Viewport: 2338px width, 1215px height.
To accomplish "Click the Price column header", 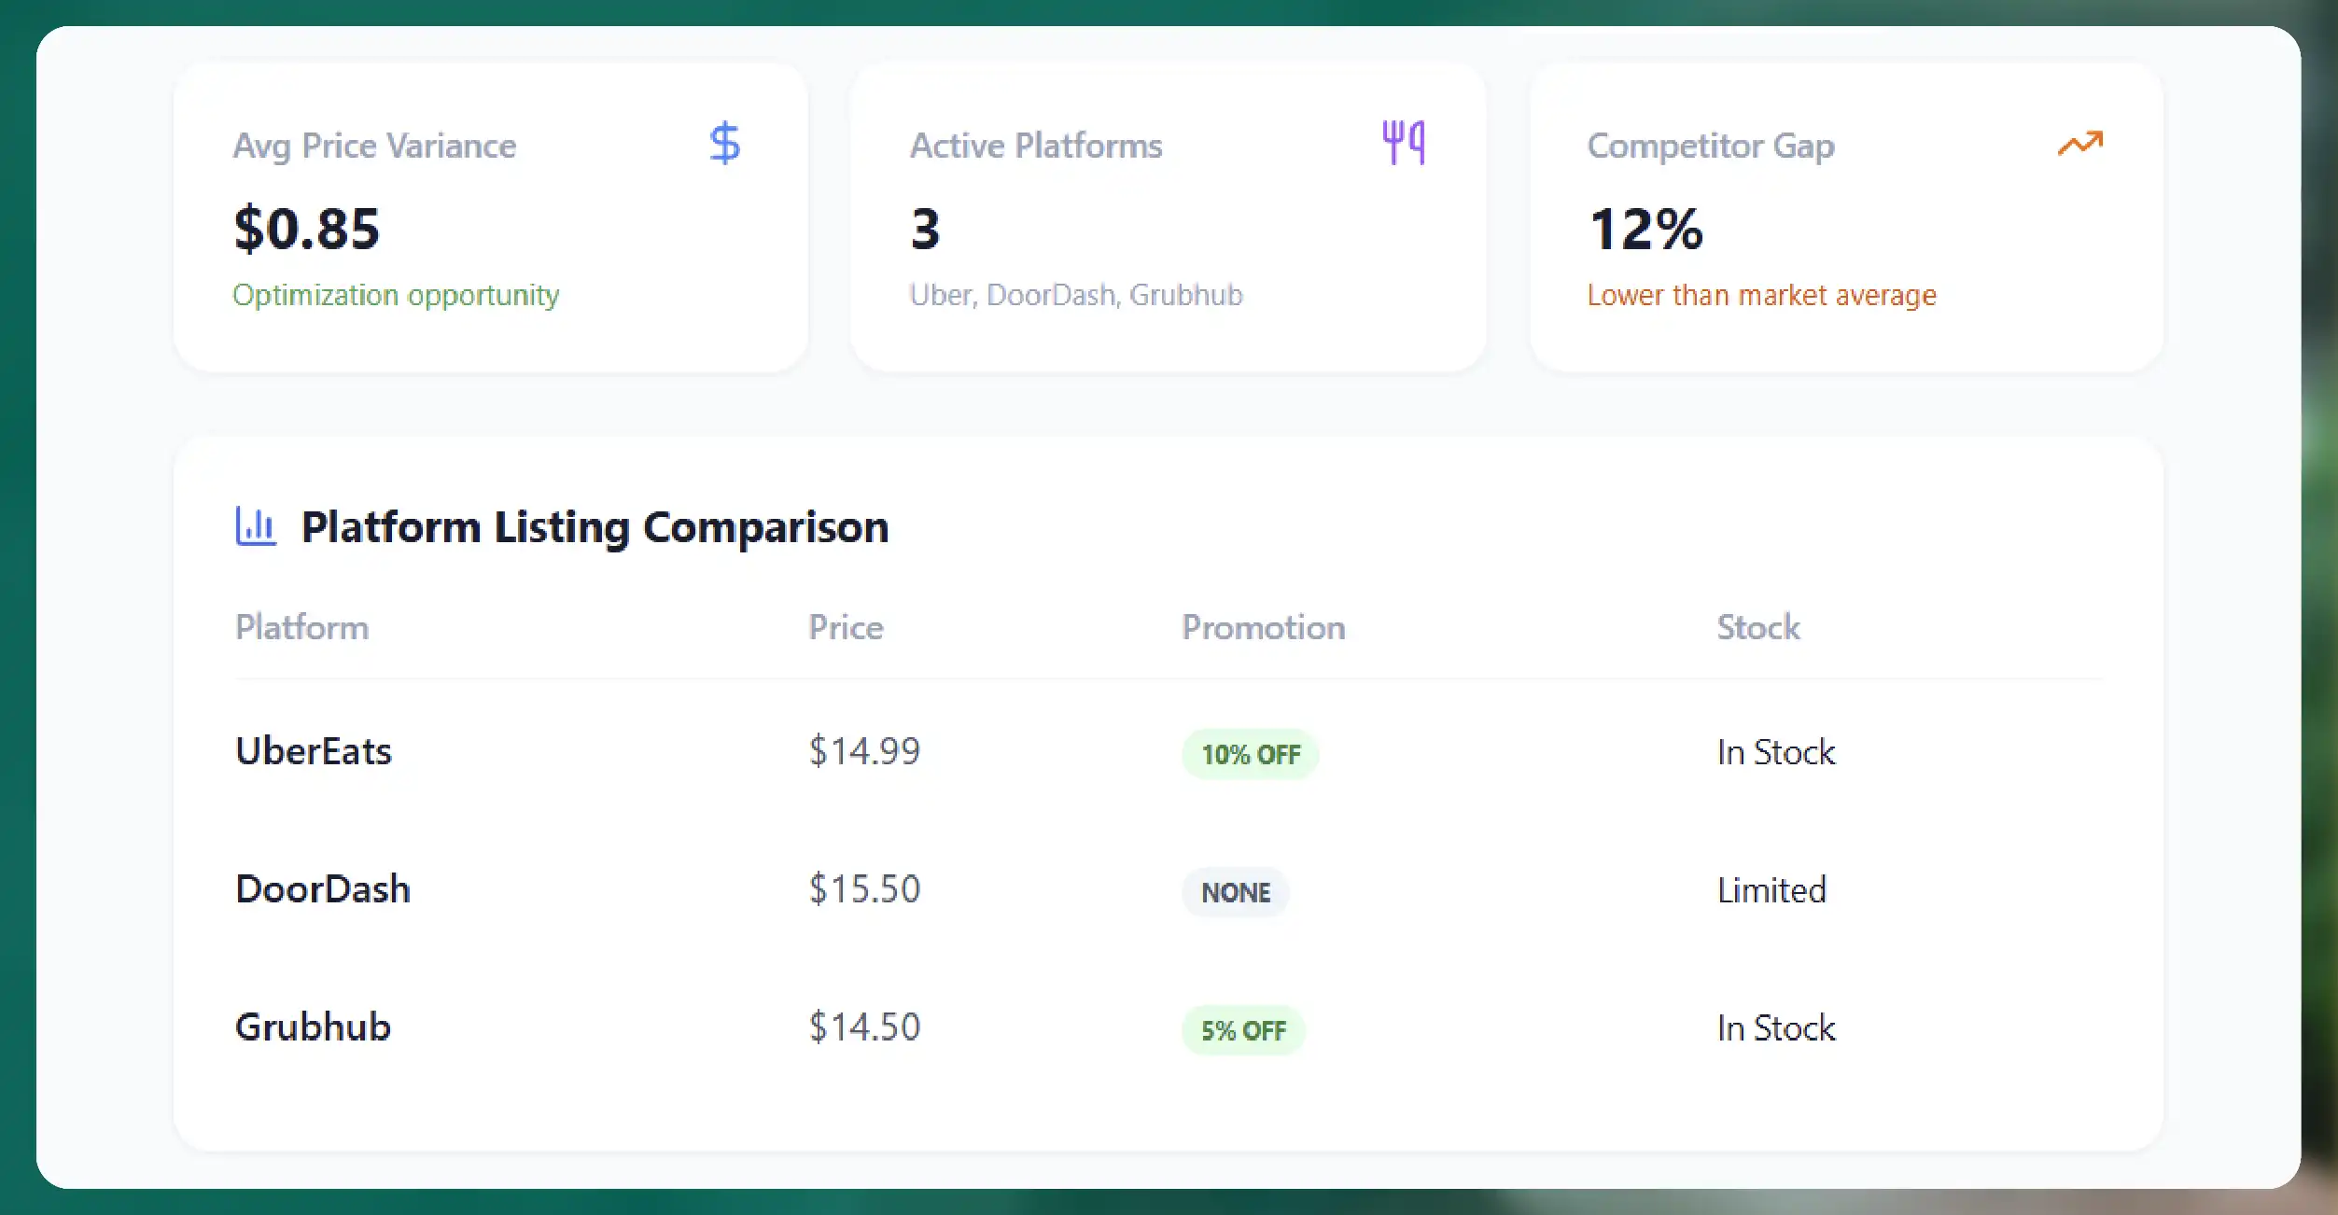I will (x=846, y=627).
